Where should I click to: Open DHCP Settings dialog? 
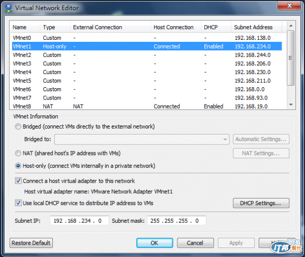pyautogui.click(x=261, y=203)
